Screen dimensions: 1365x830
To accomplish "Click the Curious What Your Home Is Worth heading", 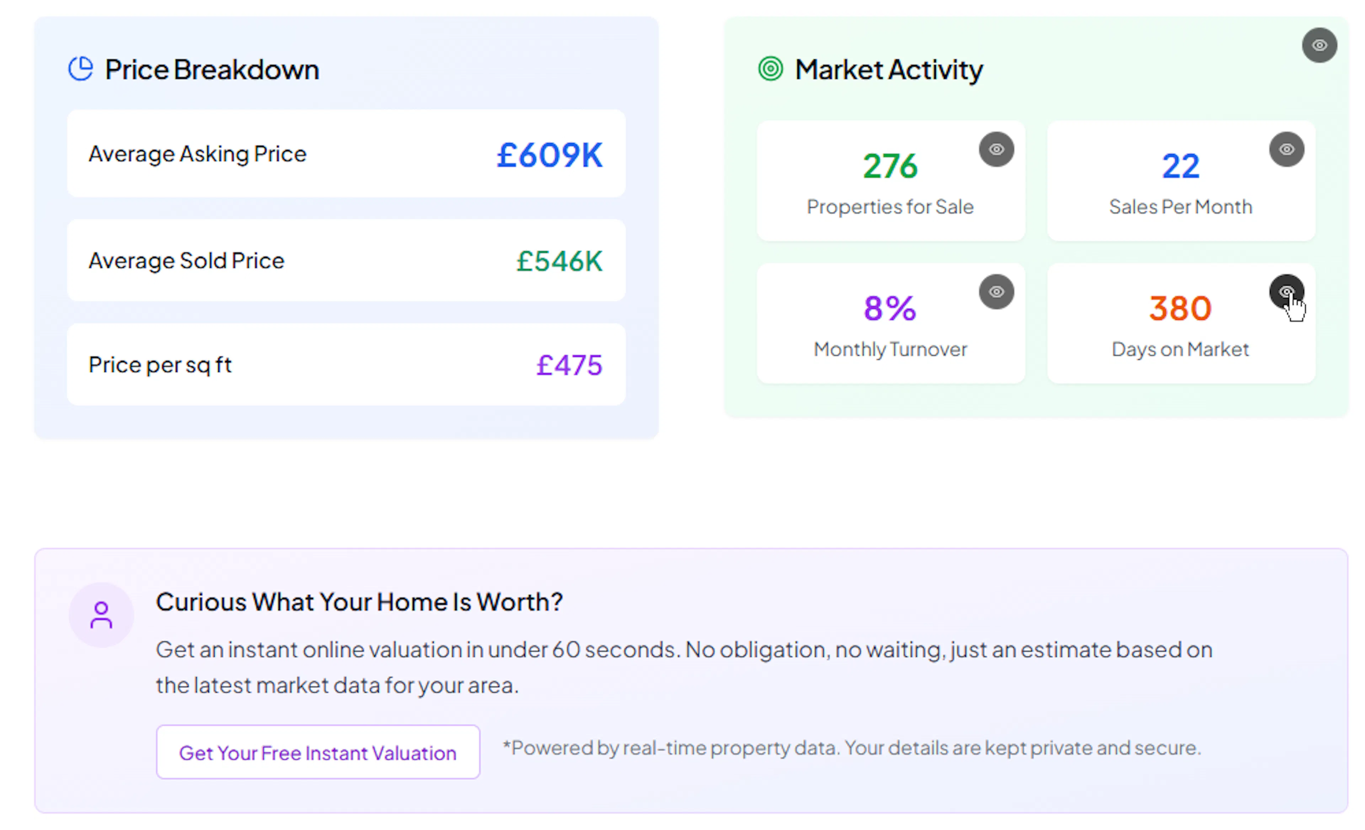I will click(359, 602).
